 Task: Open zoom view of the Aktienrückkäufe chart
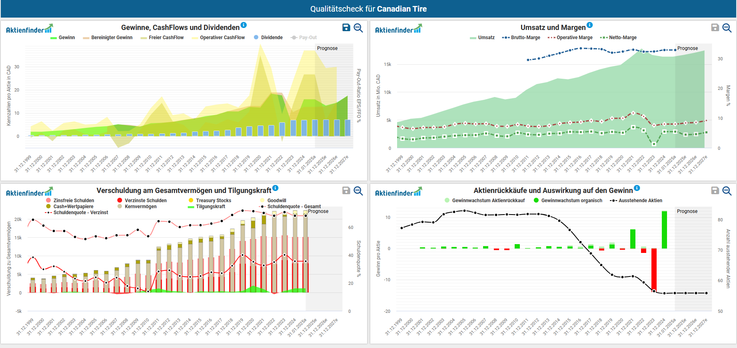coord(727,191)
